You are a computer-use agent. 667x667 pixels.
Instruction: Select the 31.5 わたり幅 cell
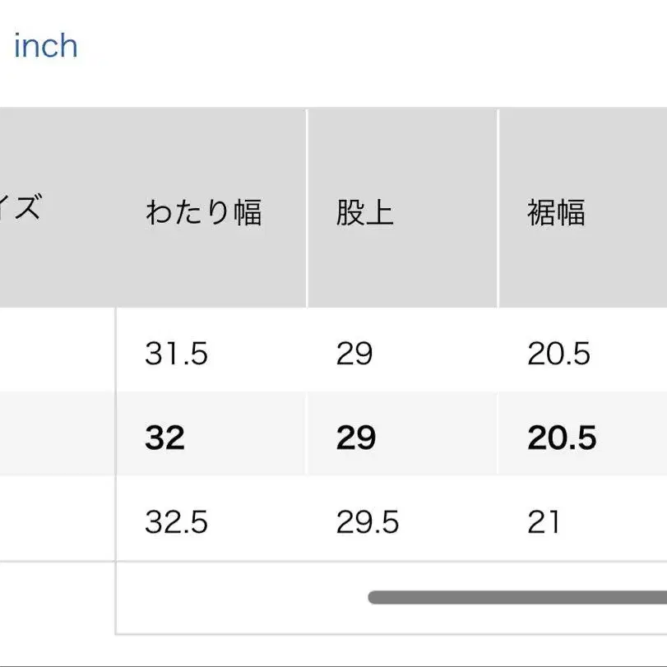coord(176,354)
